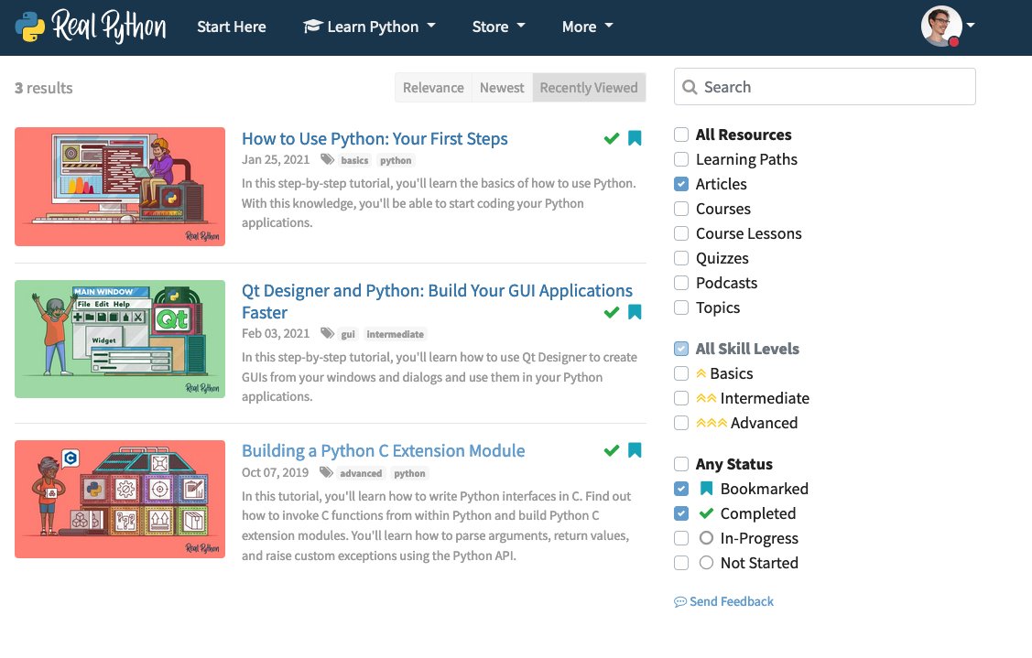Click the user profile avatar
The height and width of the screenshot is (658, 1032).
941,27
